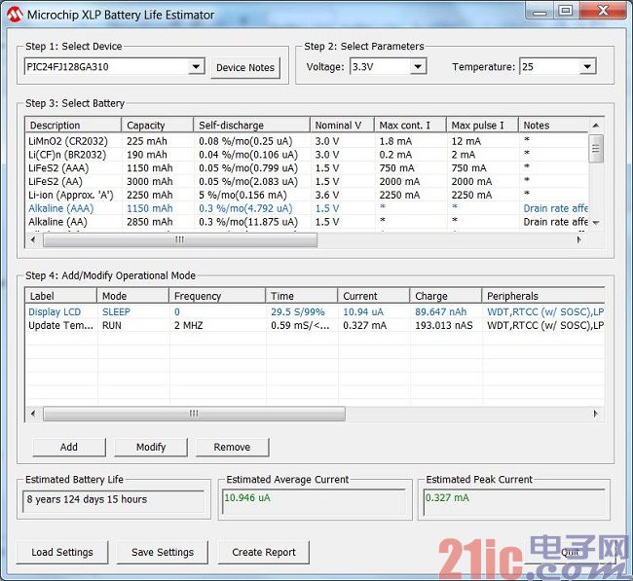
Task: Click the 89.647 nAh charge cell
Action: (x=441, y=311)
